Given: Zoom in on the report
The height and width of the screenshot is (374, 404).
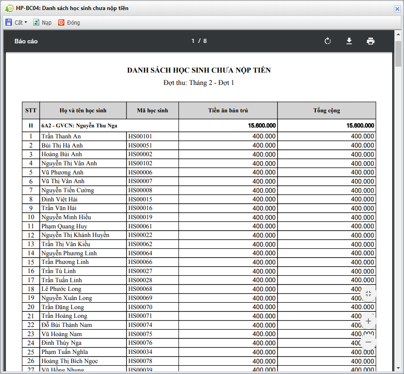Looking at the screenshot, I should click(x=368, y=321).
